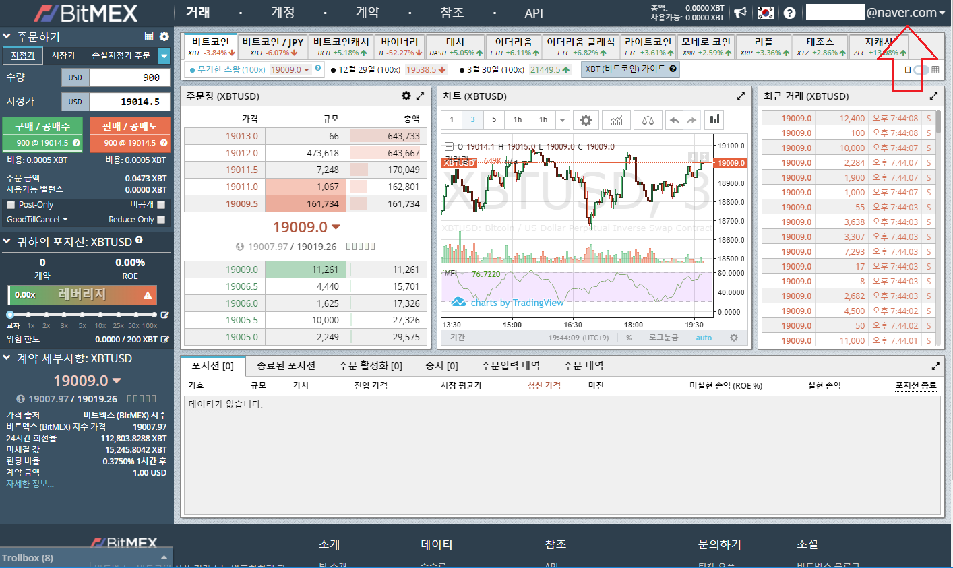Open the order book settings gear
This screenshot has width=953, height=568.
406,96
